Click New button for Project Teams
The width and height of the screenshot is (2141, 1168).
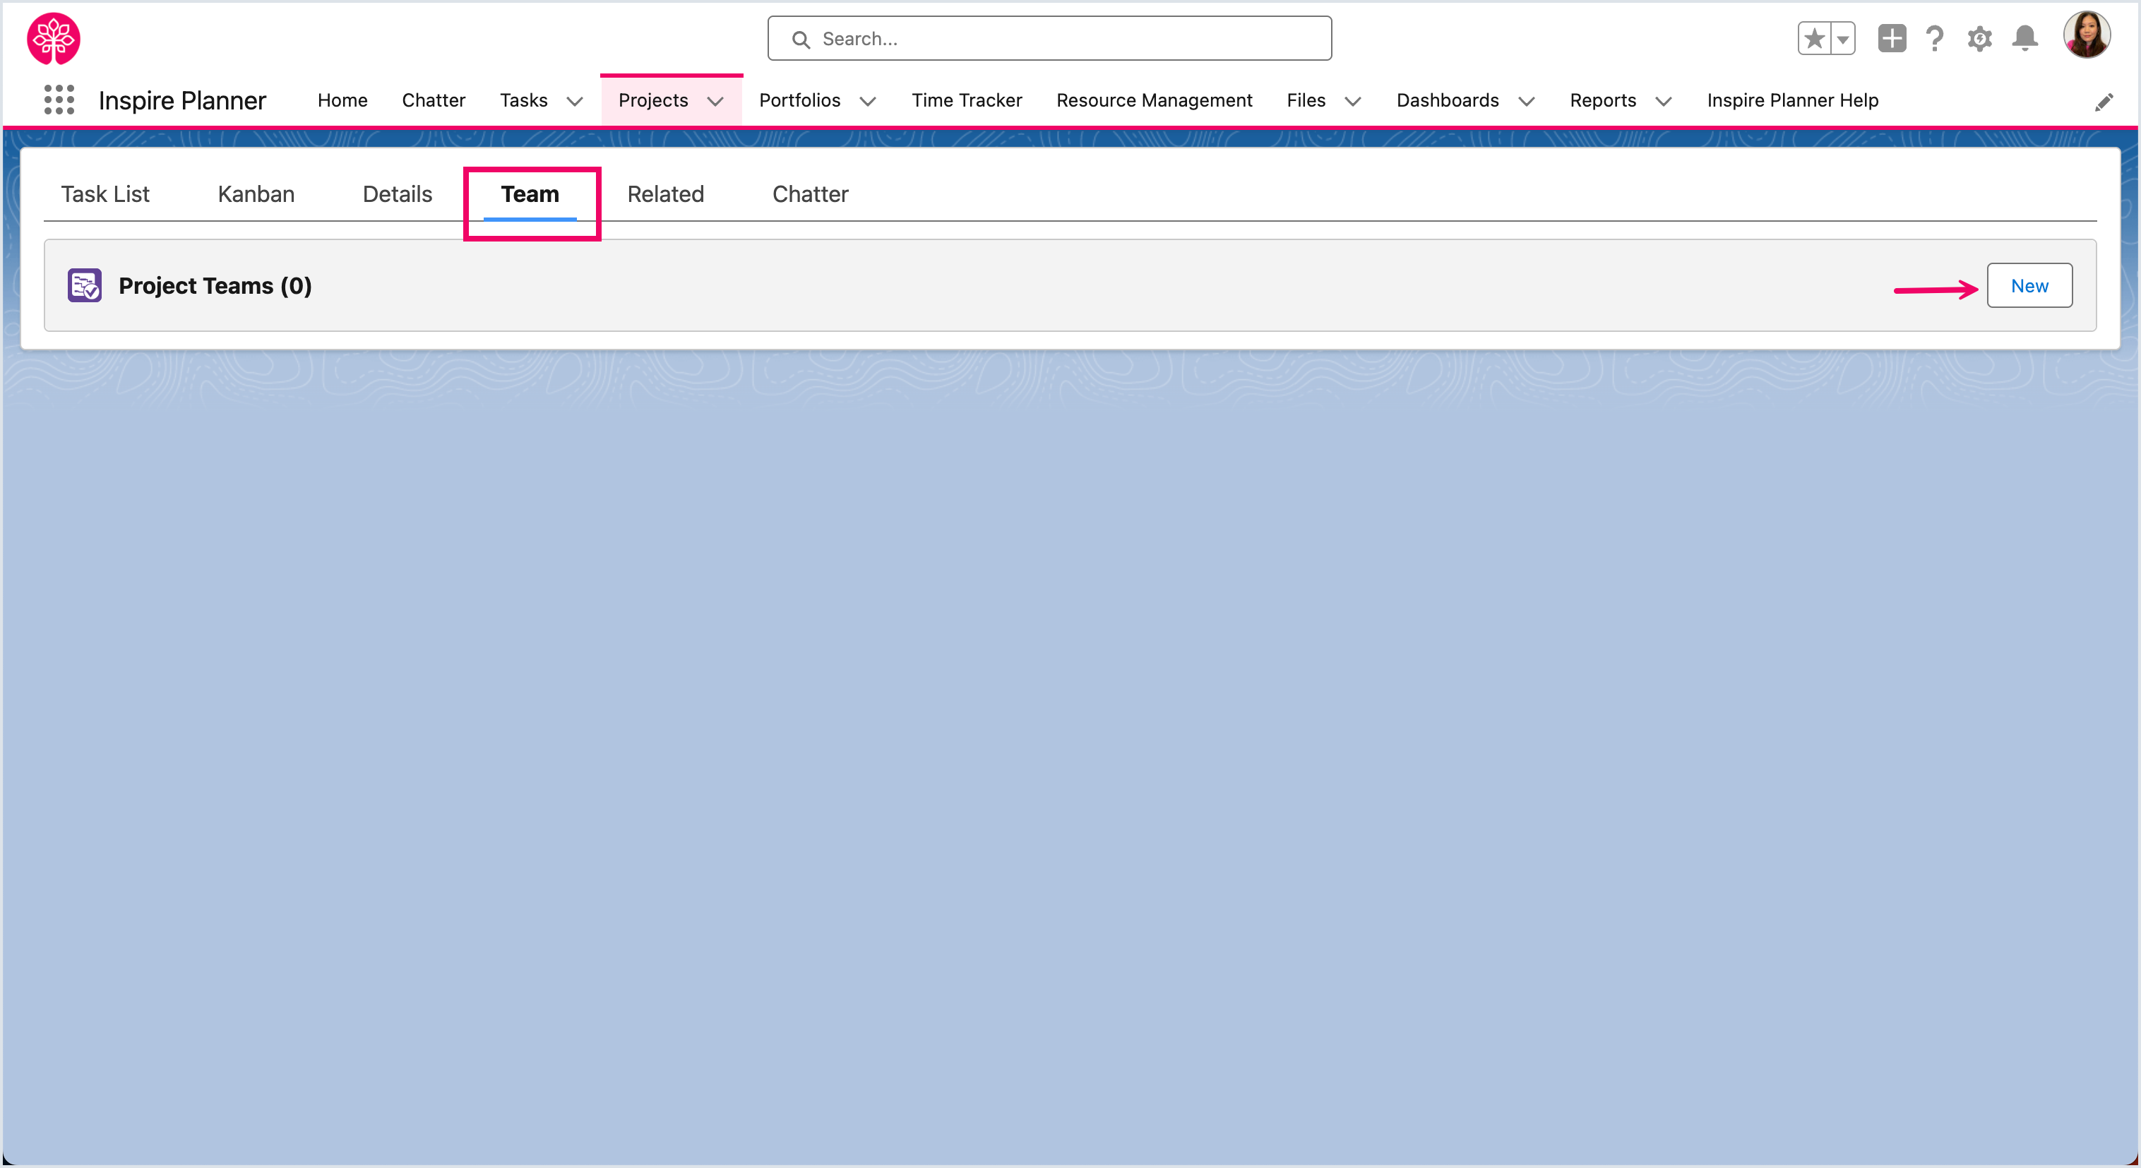tap(2029, 285)
